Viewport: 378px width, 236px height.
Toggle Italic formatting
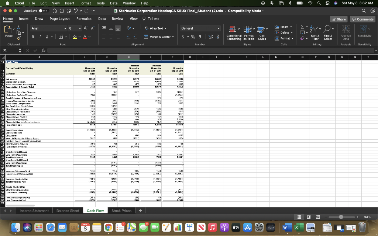point(40,37)
